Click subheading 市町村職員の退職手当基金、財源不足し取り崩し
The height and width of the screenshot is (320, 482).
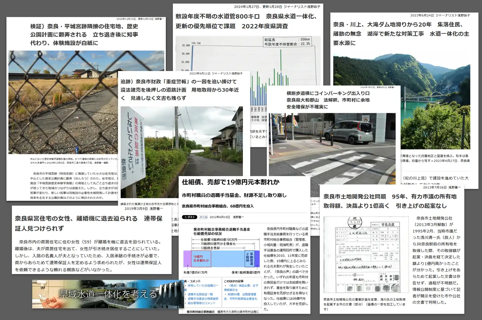pos(234,195)
